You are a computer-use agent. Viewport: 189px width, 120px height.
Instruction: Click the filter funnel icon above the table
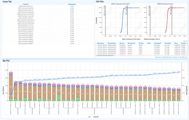(x=187, y=41)
